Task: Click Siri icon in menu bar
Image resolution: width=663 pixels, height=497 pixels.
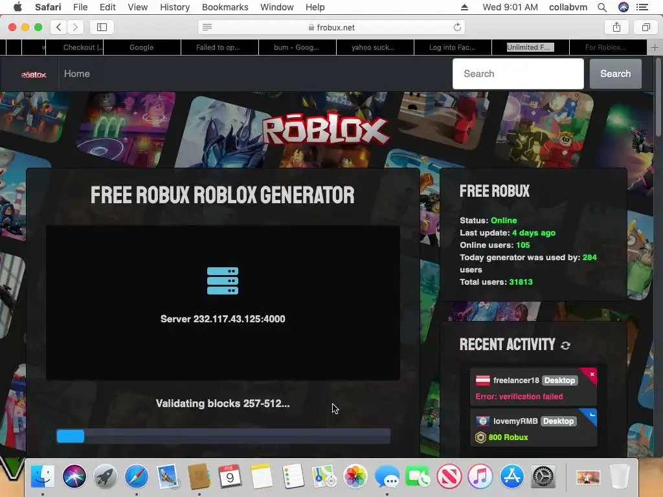Action: pos(624,7)
